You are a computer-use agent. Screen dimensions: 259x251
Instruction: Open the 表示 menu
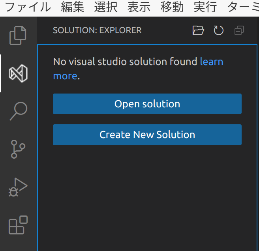tap(139, 7)
